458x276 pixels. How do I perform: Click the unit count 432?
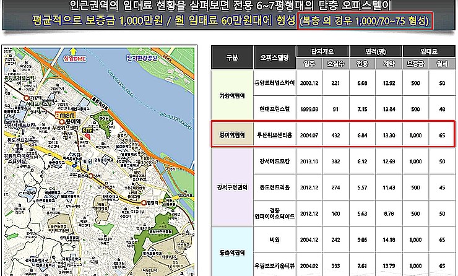coord(335,136)
